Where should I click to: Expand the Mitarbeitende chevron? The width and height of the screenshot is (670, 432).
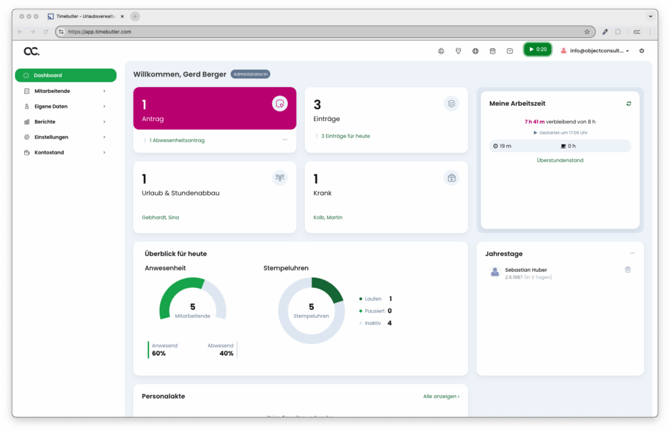coord(104,91)
